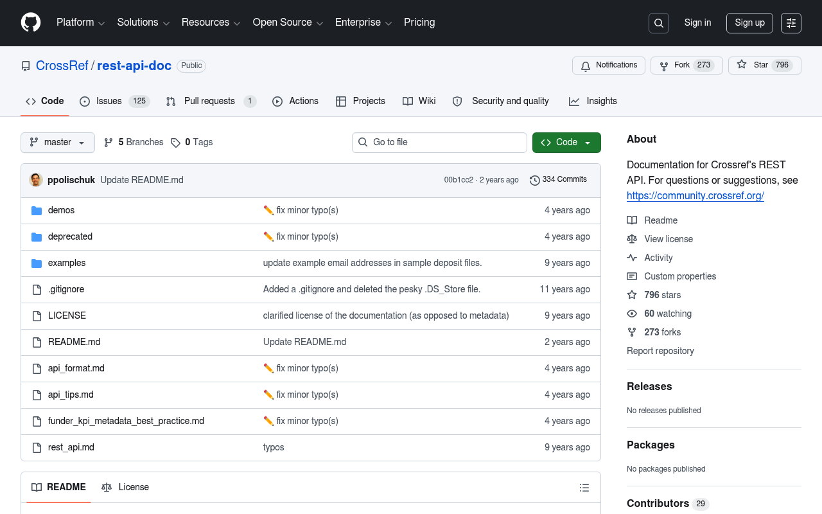
Task: Switch to the Wiki tab
Action: pos(419,102)
